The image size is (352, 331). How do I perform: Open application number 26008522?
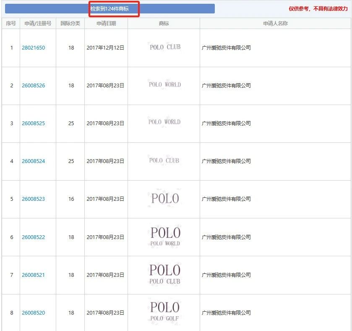[33, 237]
